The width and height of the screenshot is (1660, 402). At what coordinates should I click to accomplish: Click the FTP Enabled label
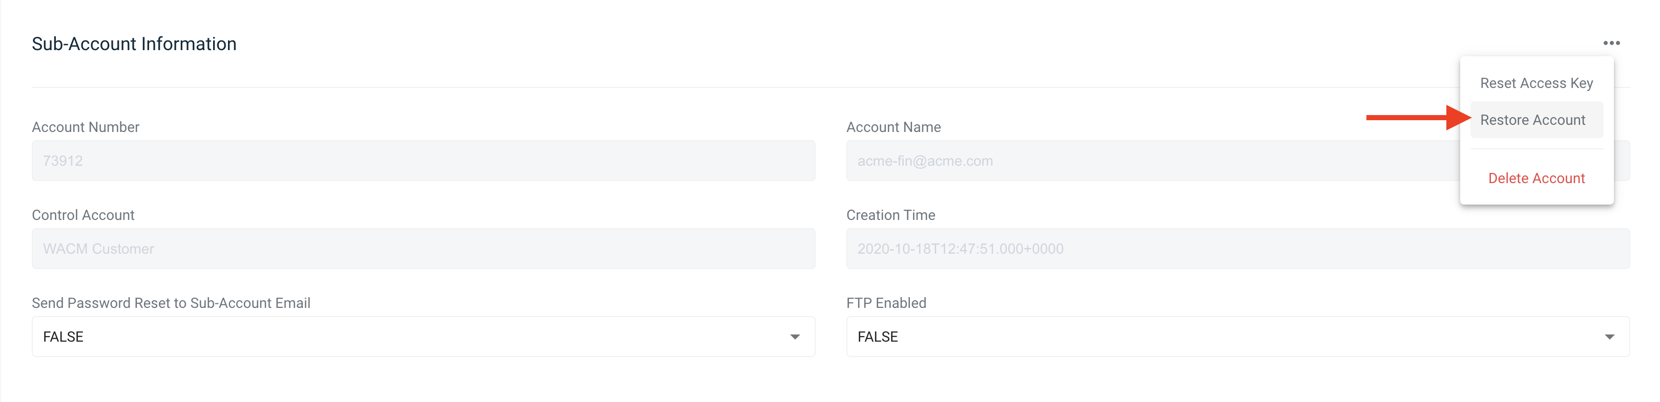point(886,303)
